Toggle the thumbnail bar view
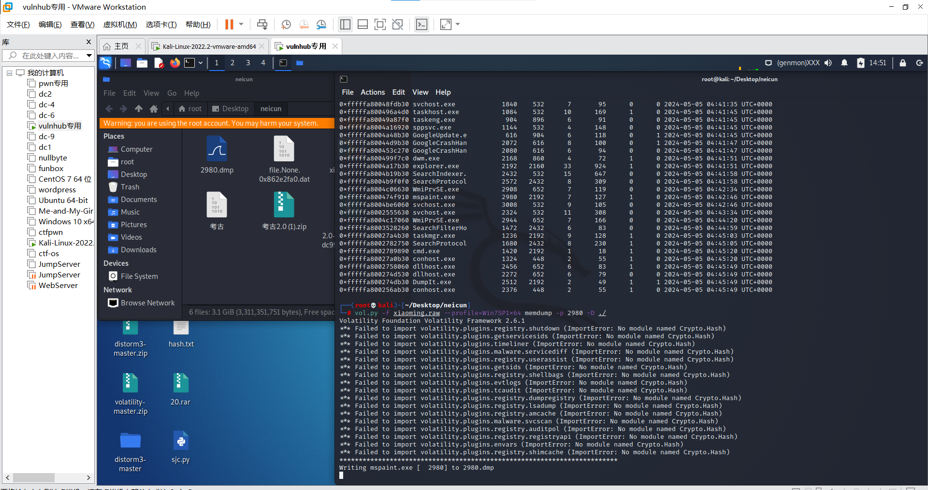 click(362, 24)
